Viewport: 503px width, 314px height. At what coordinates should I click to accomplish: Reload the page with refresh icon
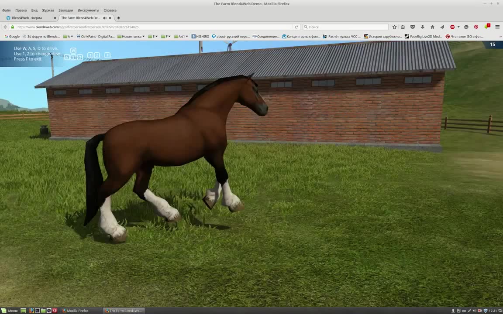point(296,27)
